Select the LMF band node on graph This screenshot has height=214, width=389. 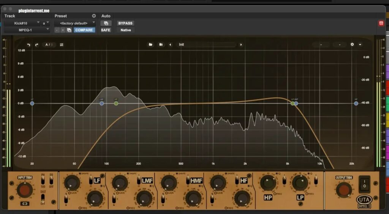point(102,104)
